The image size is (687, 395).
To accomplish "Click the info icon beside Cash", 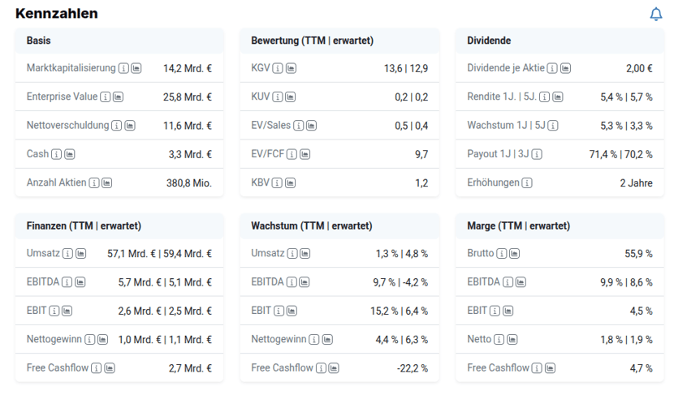I will [x=57, y=154].
